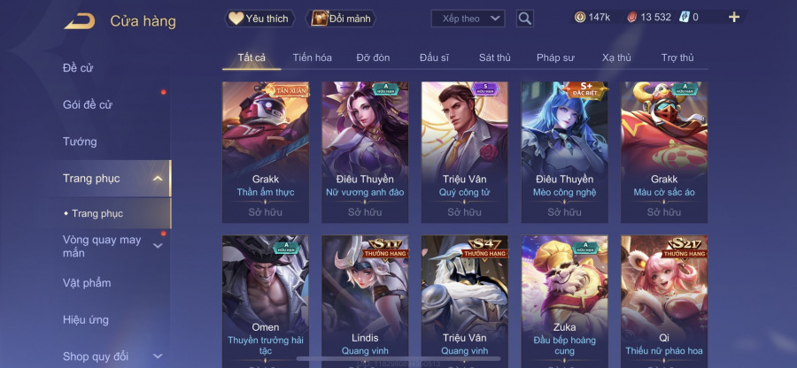Click the golden back arrow icon
The height and width of the screenshot is (368, 797).
[x=80, y=21]
